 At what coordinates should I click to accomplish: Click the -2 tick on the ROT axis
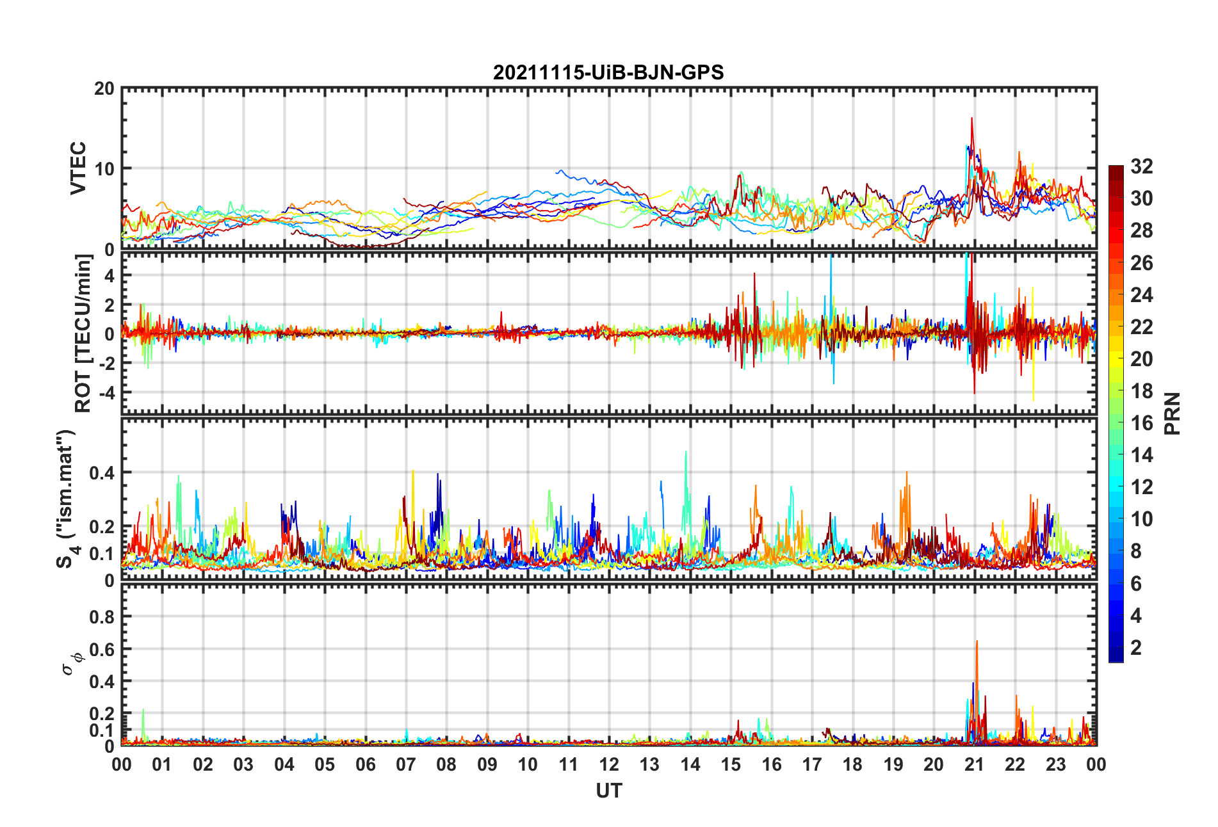tap(106, 363)
